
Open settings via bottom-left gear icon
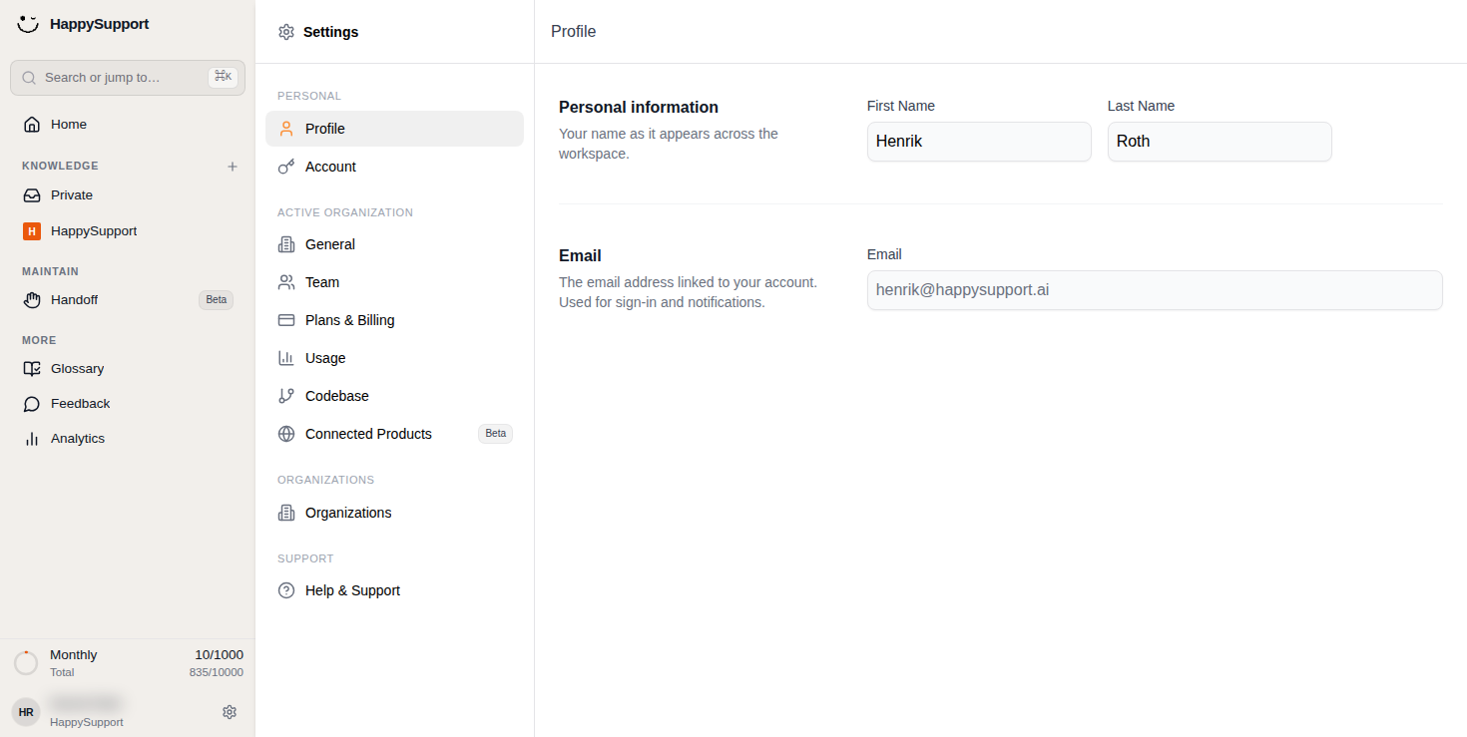click(x=230, y=712)
